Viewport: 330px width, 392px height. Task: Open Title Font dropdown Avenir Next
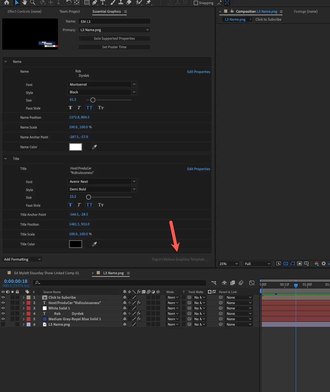102,182
